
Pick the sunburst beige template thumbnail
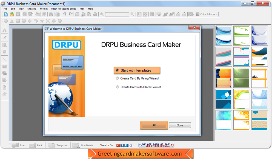pos(260,120)
